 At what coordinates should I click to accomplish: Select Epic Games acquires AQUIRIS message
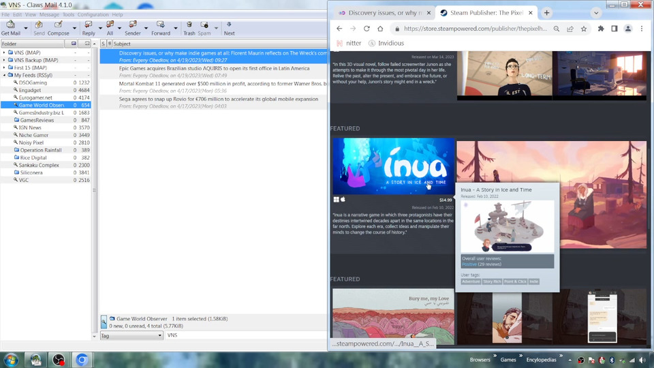tap(213, 72)
